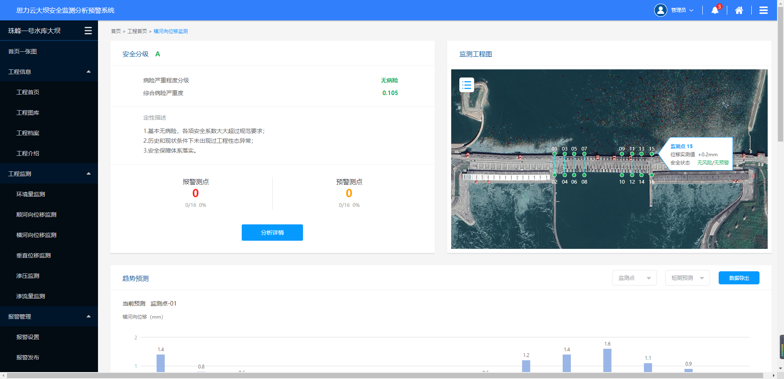
Task: Click the 报警测点 count 0
Action: point(196,193)
